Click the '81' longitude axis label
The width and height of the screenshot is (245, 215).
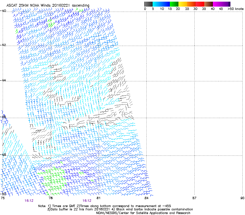[98, 198]
